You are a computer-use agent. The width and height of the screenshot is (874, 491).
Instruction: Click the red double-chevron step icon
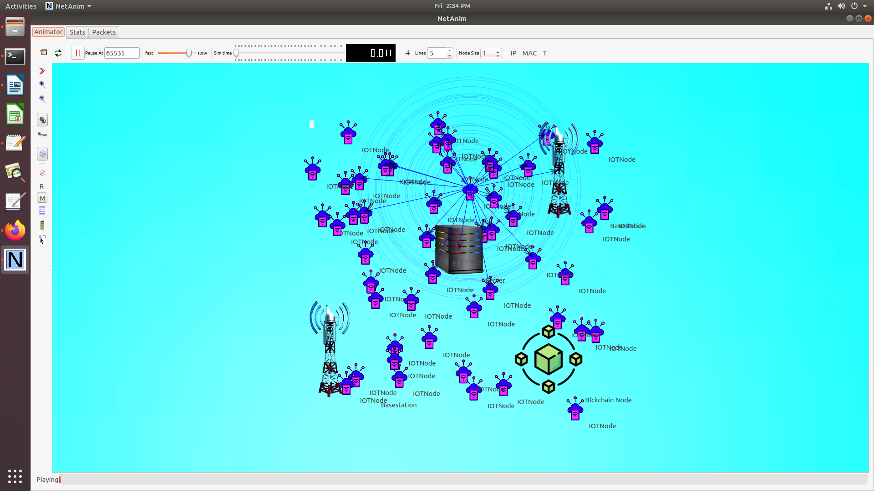[42, 71]
